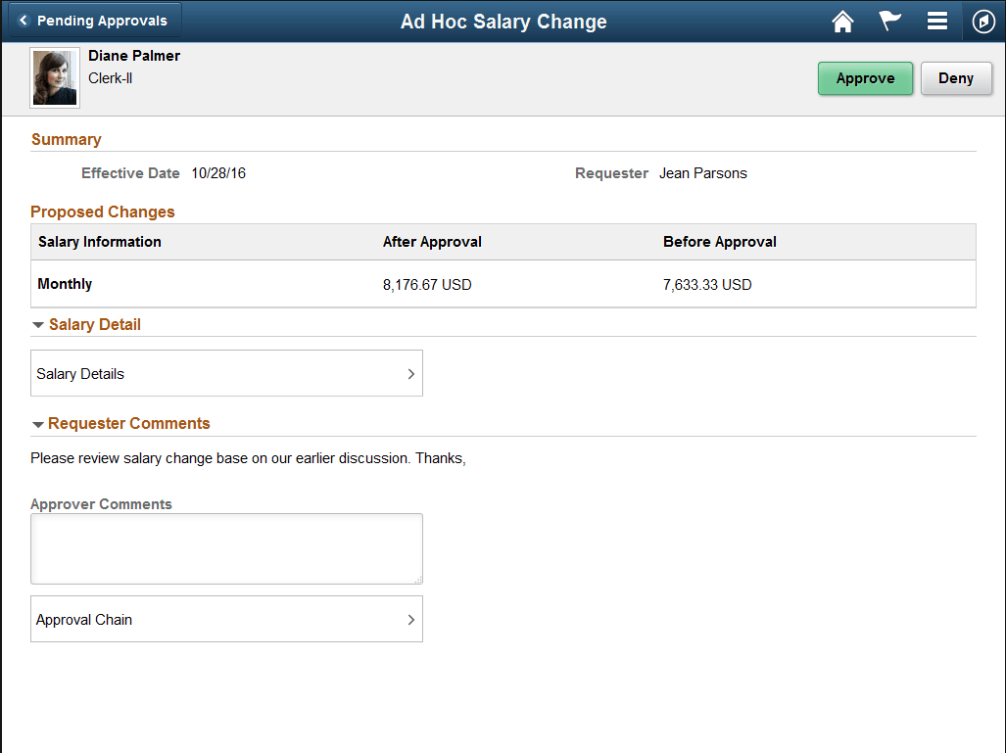
Task: Open Approval Chain via its right chevron
Action: [410, 619]
